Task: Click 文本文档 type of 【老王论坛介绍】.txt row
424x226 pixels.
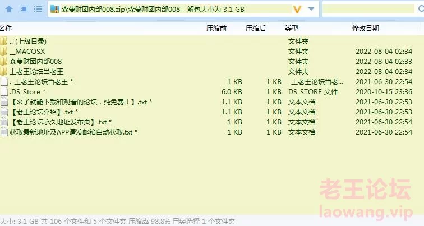Action: pyautogui.click(x=302, y=112)
